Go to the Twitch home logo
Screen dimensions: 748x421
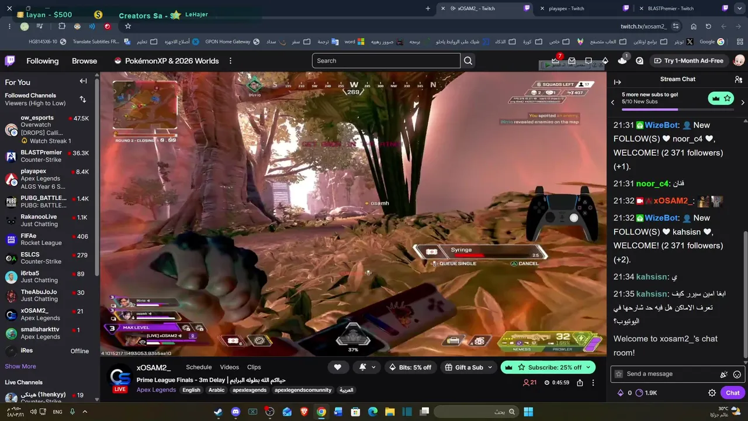10,61
